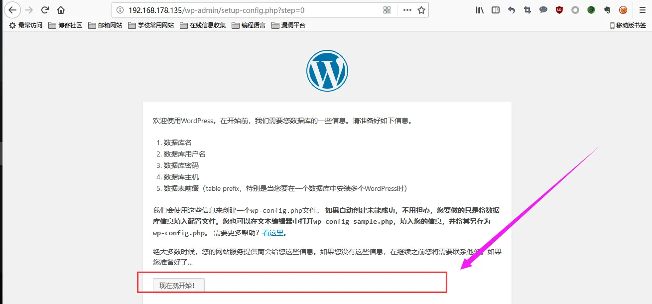Click the 数据库名 list item
The height and width of the screenshot is (304, 652).
[178, 143]
